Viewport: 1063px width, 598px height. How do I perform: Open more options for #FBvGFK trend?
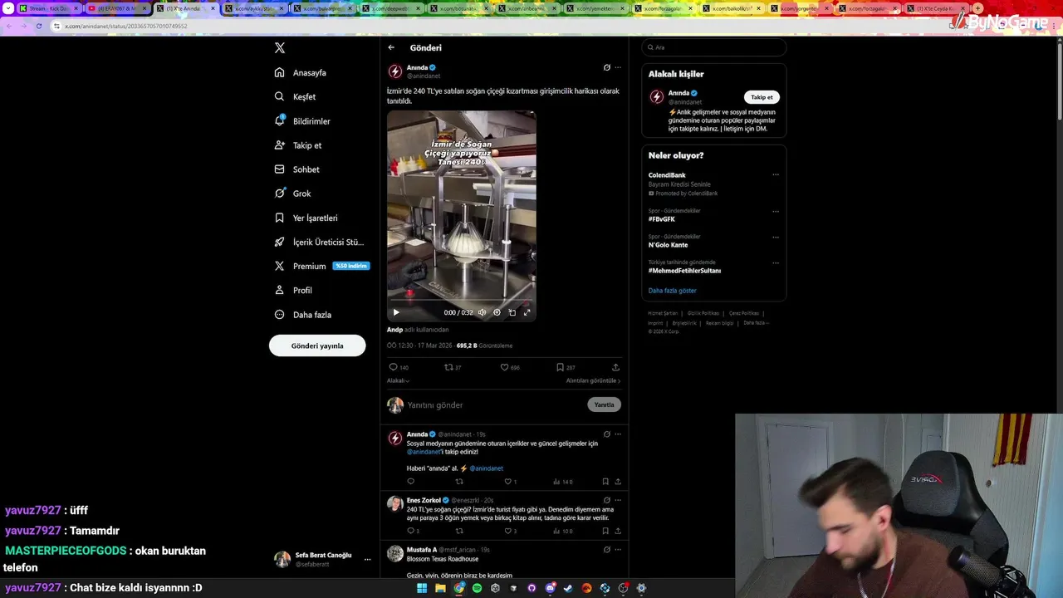776,211
